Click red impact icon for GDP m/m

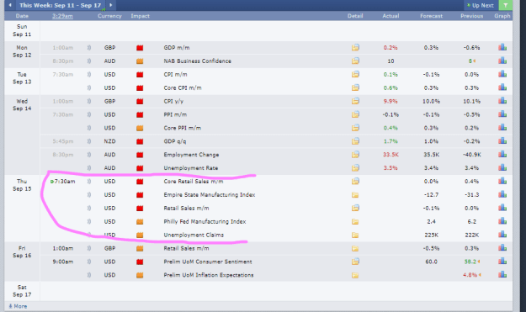coord(140,48)
